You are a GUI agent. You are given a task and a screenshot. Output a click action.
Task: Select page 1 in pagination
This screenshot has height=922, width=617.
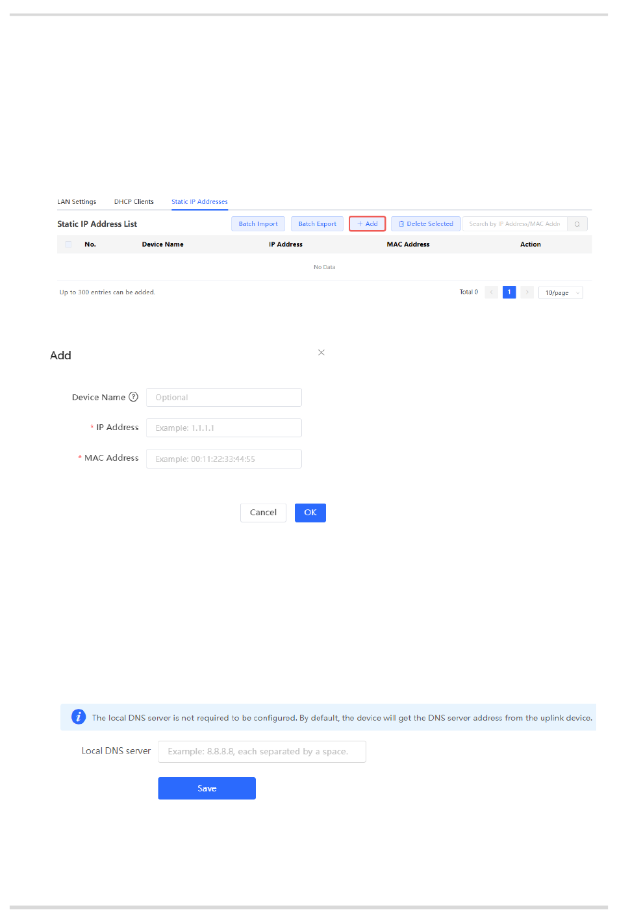coord(509,292)
